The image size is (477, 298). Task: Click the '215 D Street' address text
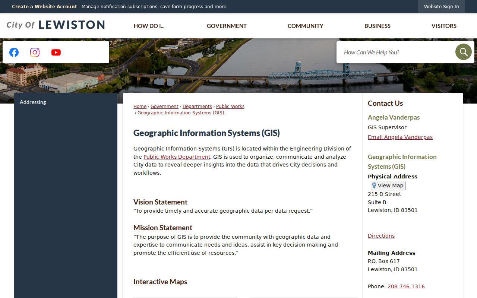coord(385,194)
